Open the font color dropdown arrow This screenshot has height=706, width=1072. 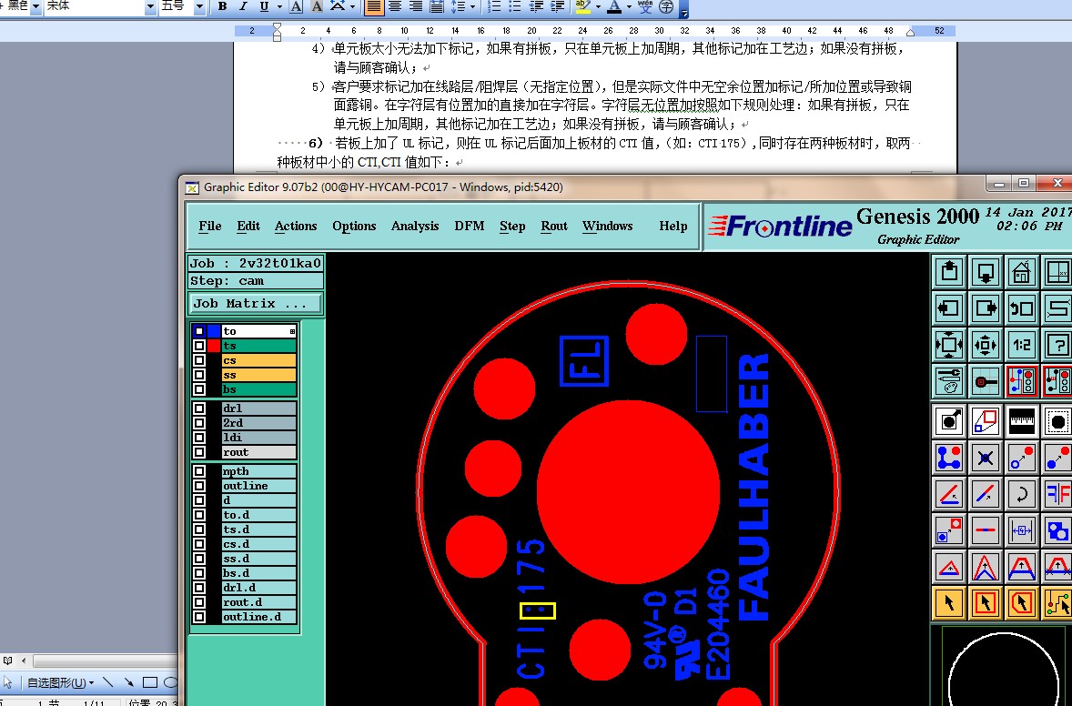629,7
